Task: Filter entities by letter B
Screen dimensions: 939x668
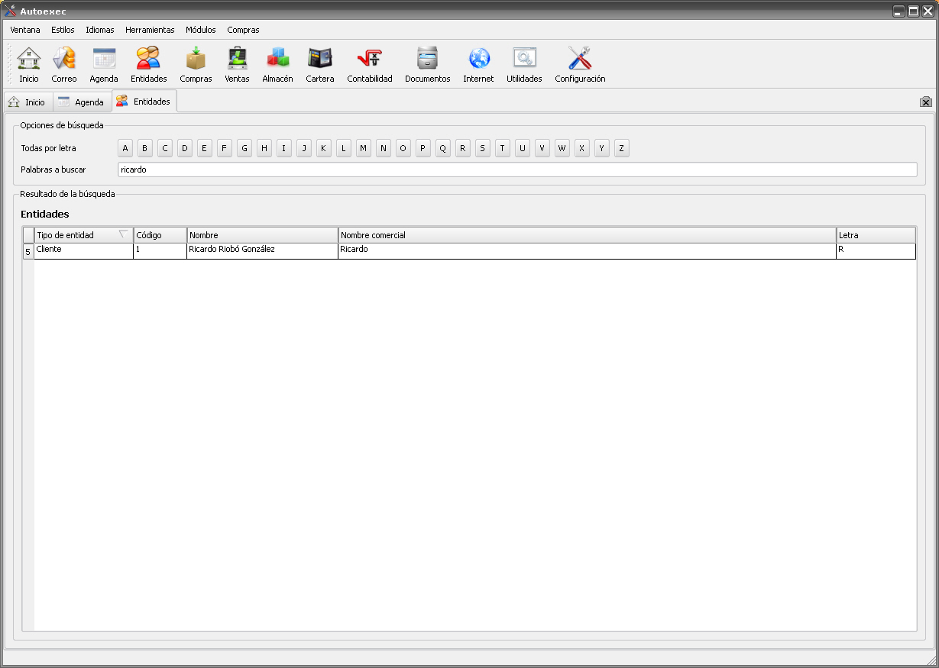Action: click(145, 148)
